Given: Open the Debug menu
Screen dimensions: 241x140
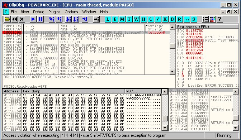Looking at the screenshot, I should [x=39, y=12].
